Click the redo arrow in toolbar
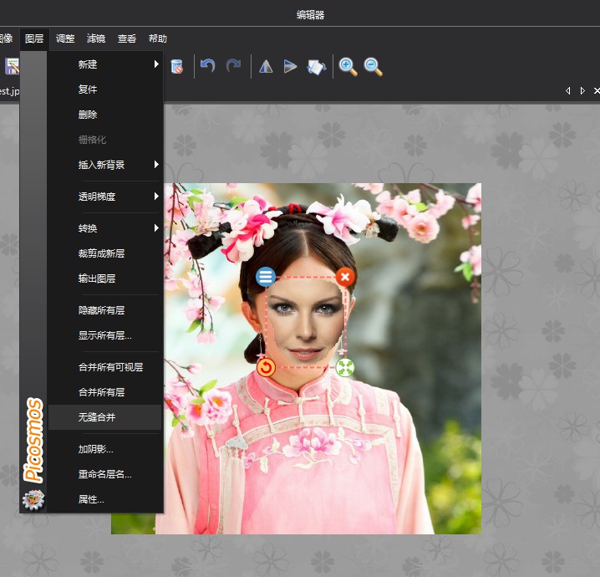The height and width of the screenshot is (577, 600). point(233,66)
